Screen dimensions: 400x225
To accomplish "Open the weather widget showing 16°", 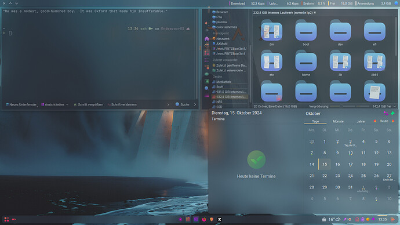I will [334, 219].
